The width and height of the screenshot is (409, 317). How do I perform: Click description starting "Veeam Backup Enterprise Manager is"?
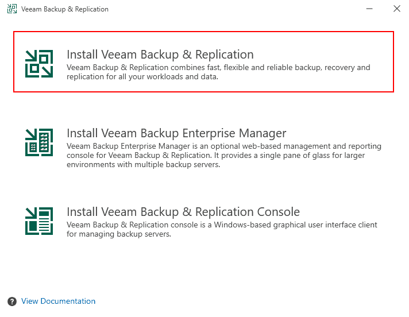(224, 146)
